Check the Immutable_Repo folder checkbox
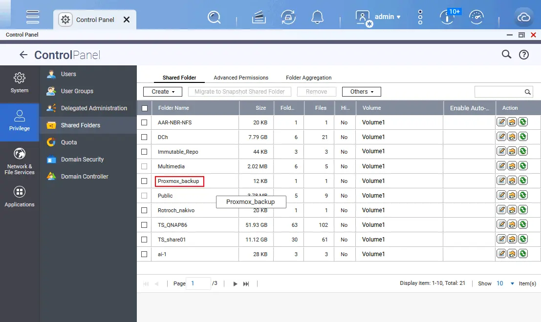Viewport: 541px width, 322px height. pos(144,152)
